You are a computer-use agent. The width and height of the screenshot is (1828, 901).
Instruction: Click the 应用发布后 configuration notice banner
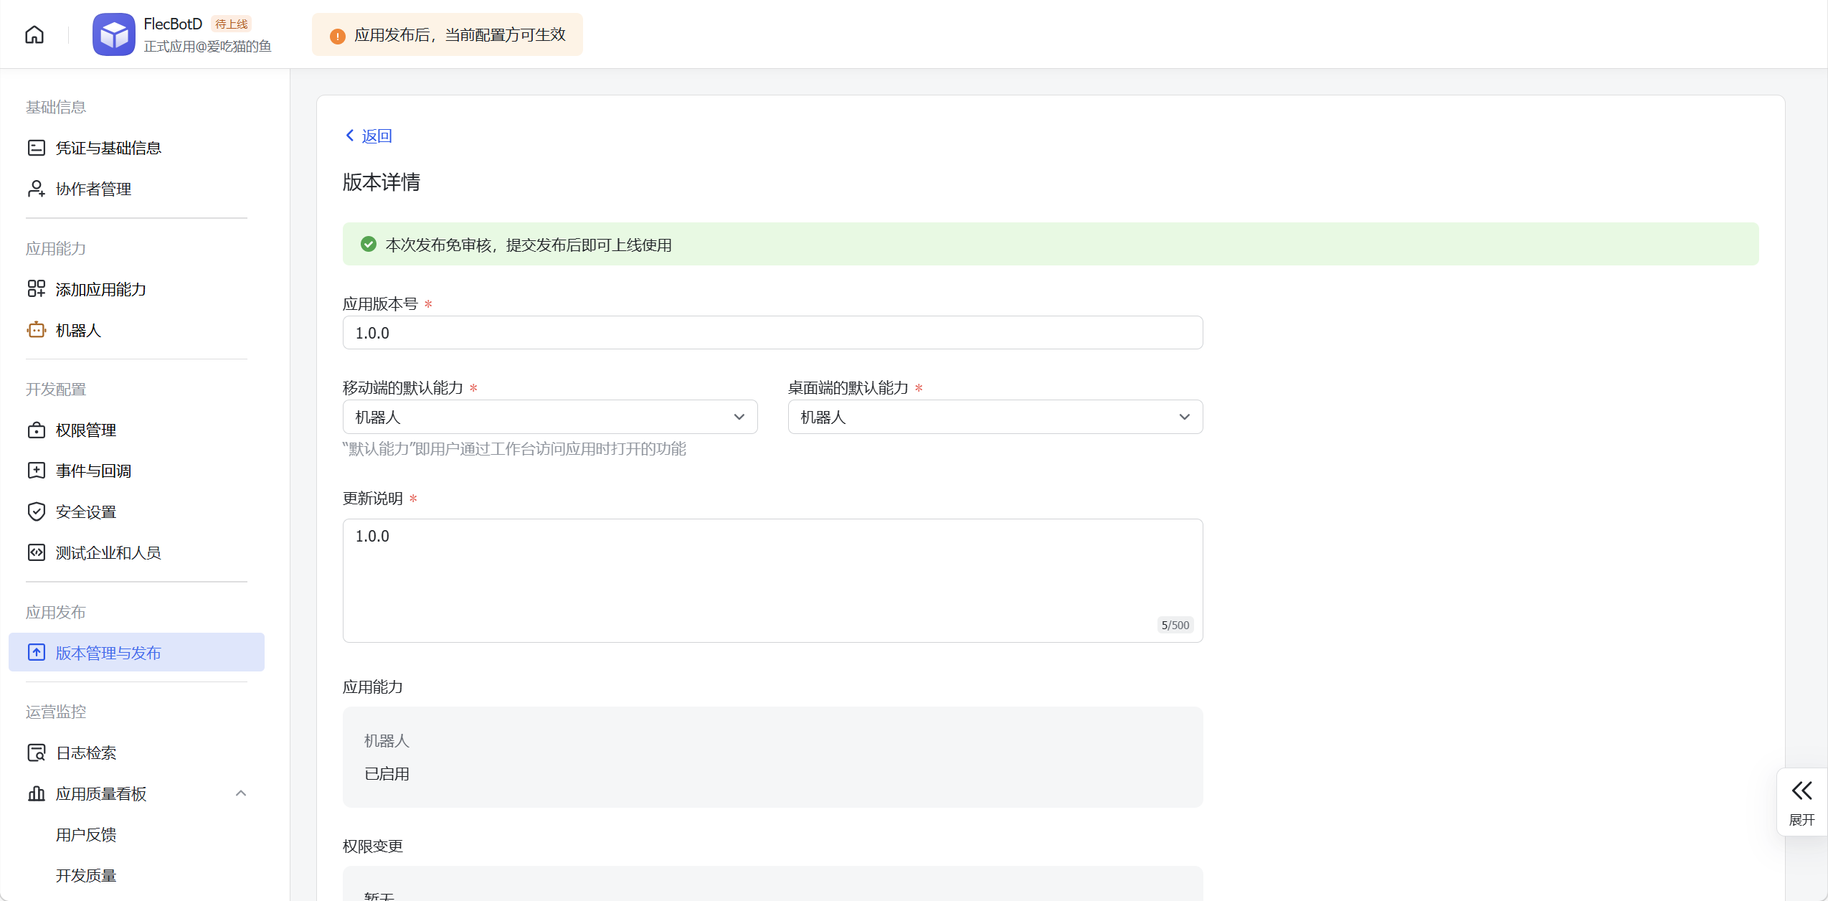click(447, 34)
